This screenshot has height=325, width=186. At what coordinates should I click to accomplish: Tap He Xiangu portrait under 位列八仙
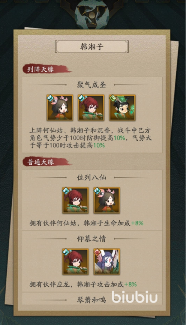tap(106, 200)
